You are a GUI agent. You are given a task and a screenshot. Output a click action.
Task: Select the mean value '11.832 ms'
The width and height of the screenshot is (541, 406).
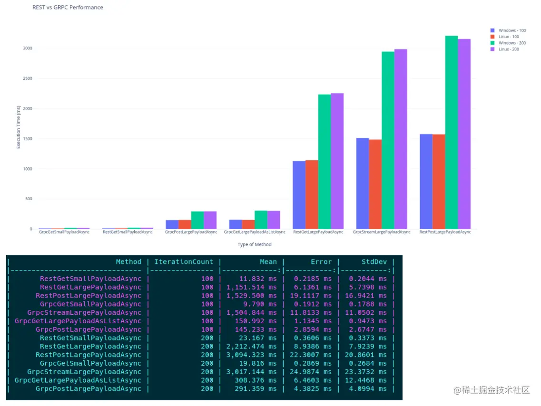pos(258,279)
